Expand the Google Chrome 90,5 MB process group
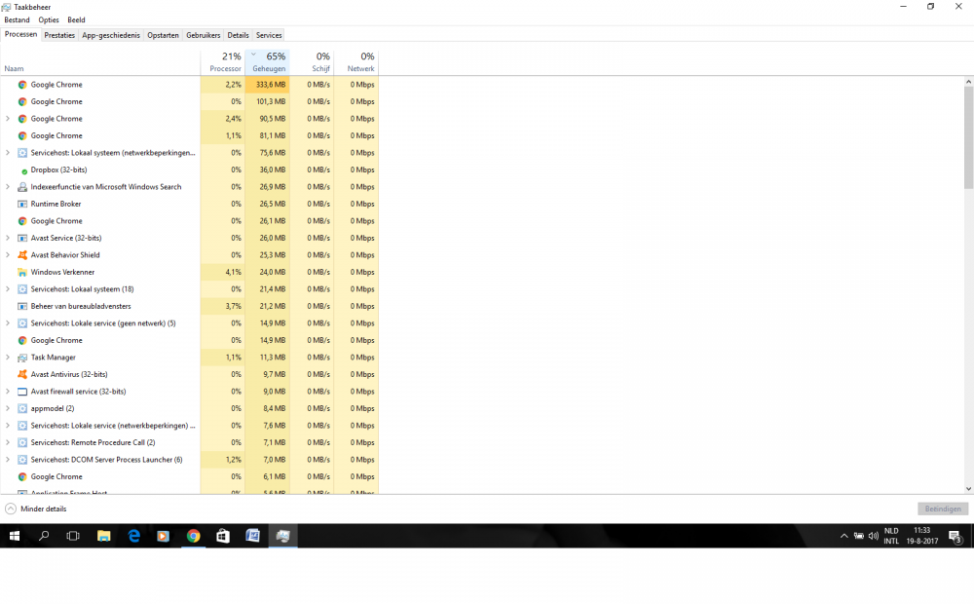Image resolution: width=974 pixels, height=604 pixels. point(8,119)
